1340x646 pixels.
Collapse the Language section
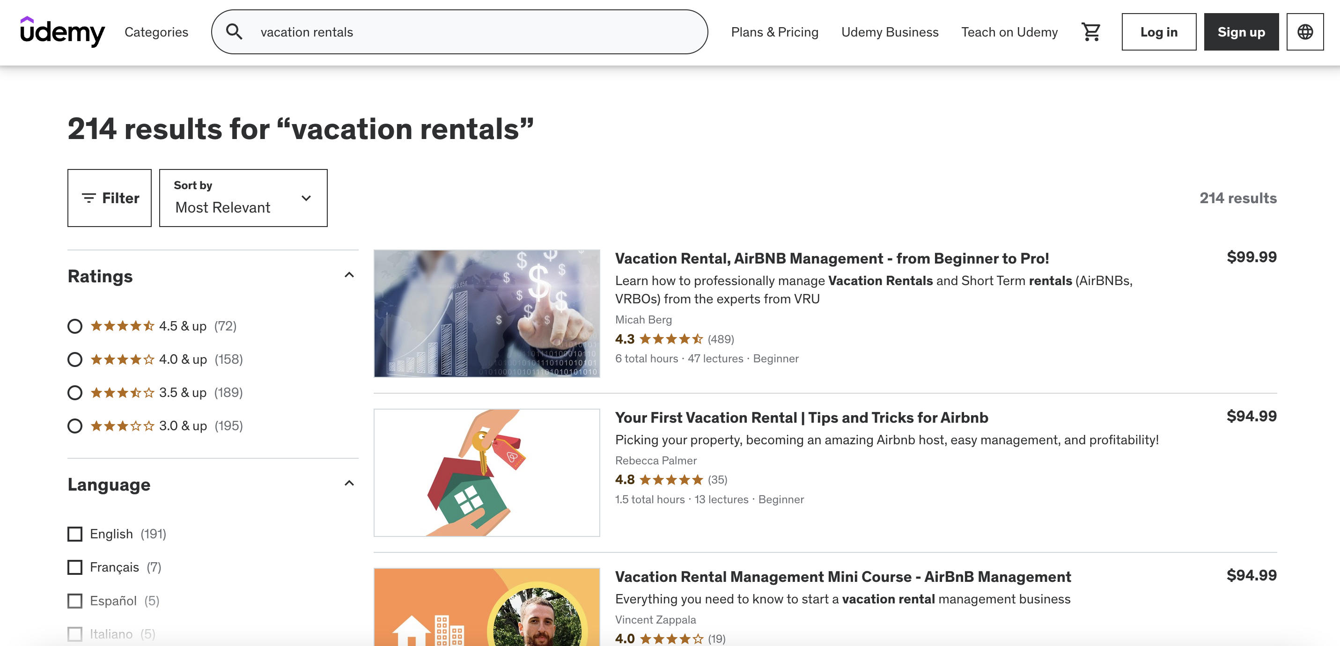coord(349,483)
